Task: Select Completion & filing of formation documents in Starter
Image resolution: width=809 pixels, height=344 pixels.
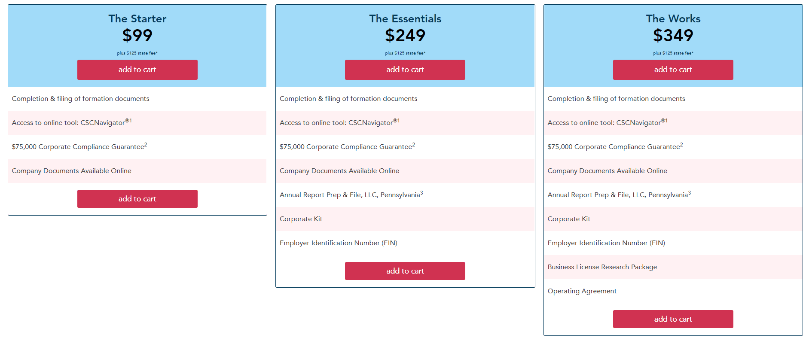Action: click(x=80, y=98)
